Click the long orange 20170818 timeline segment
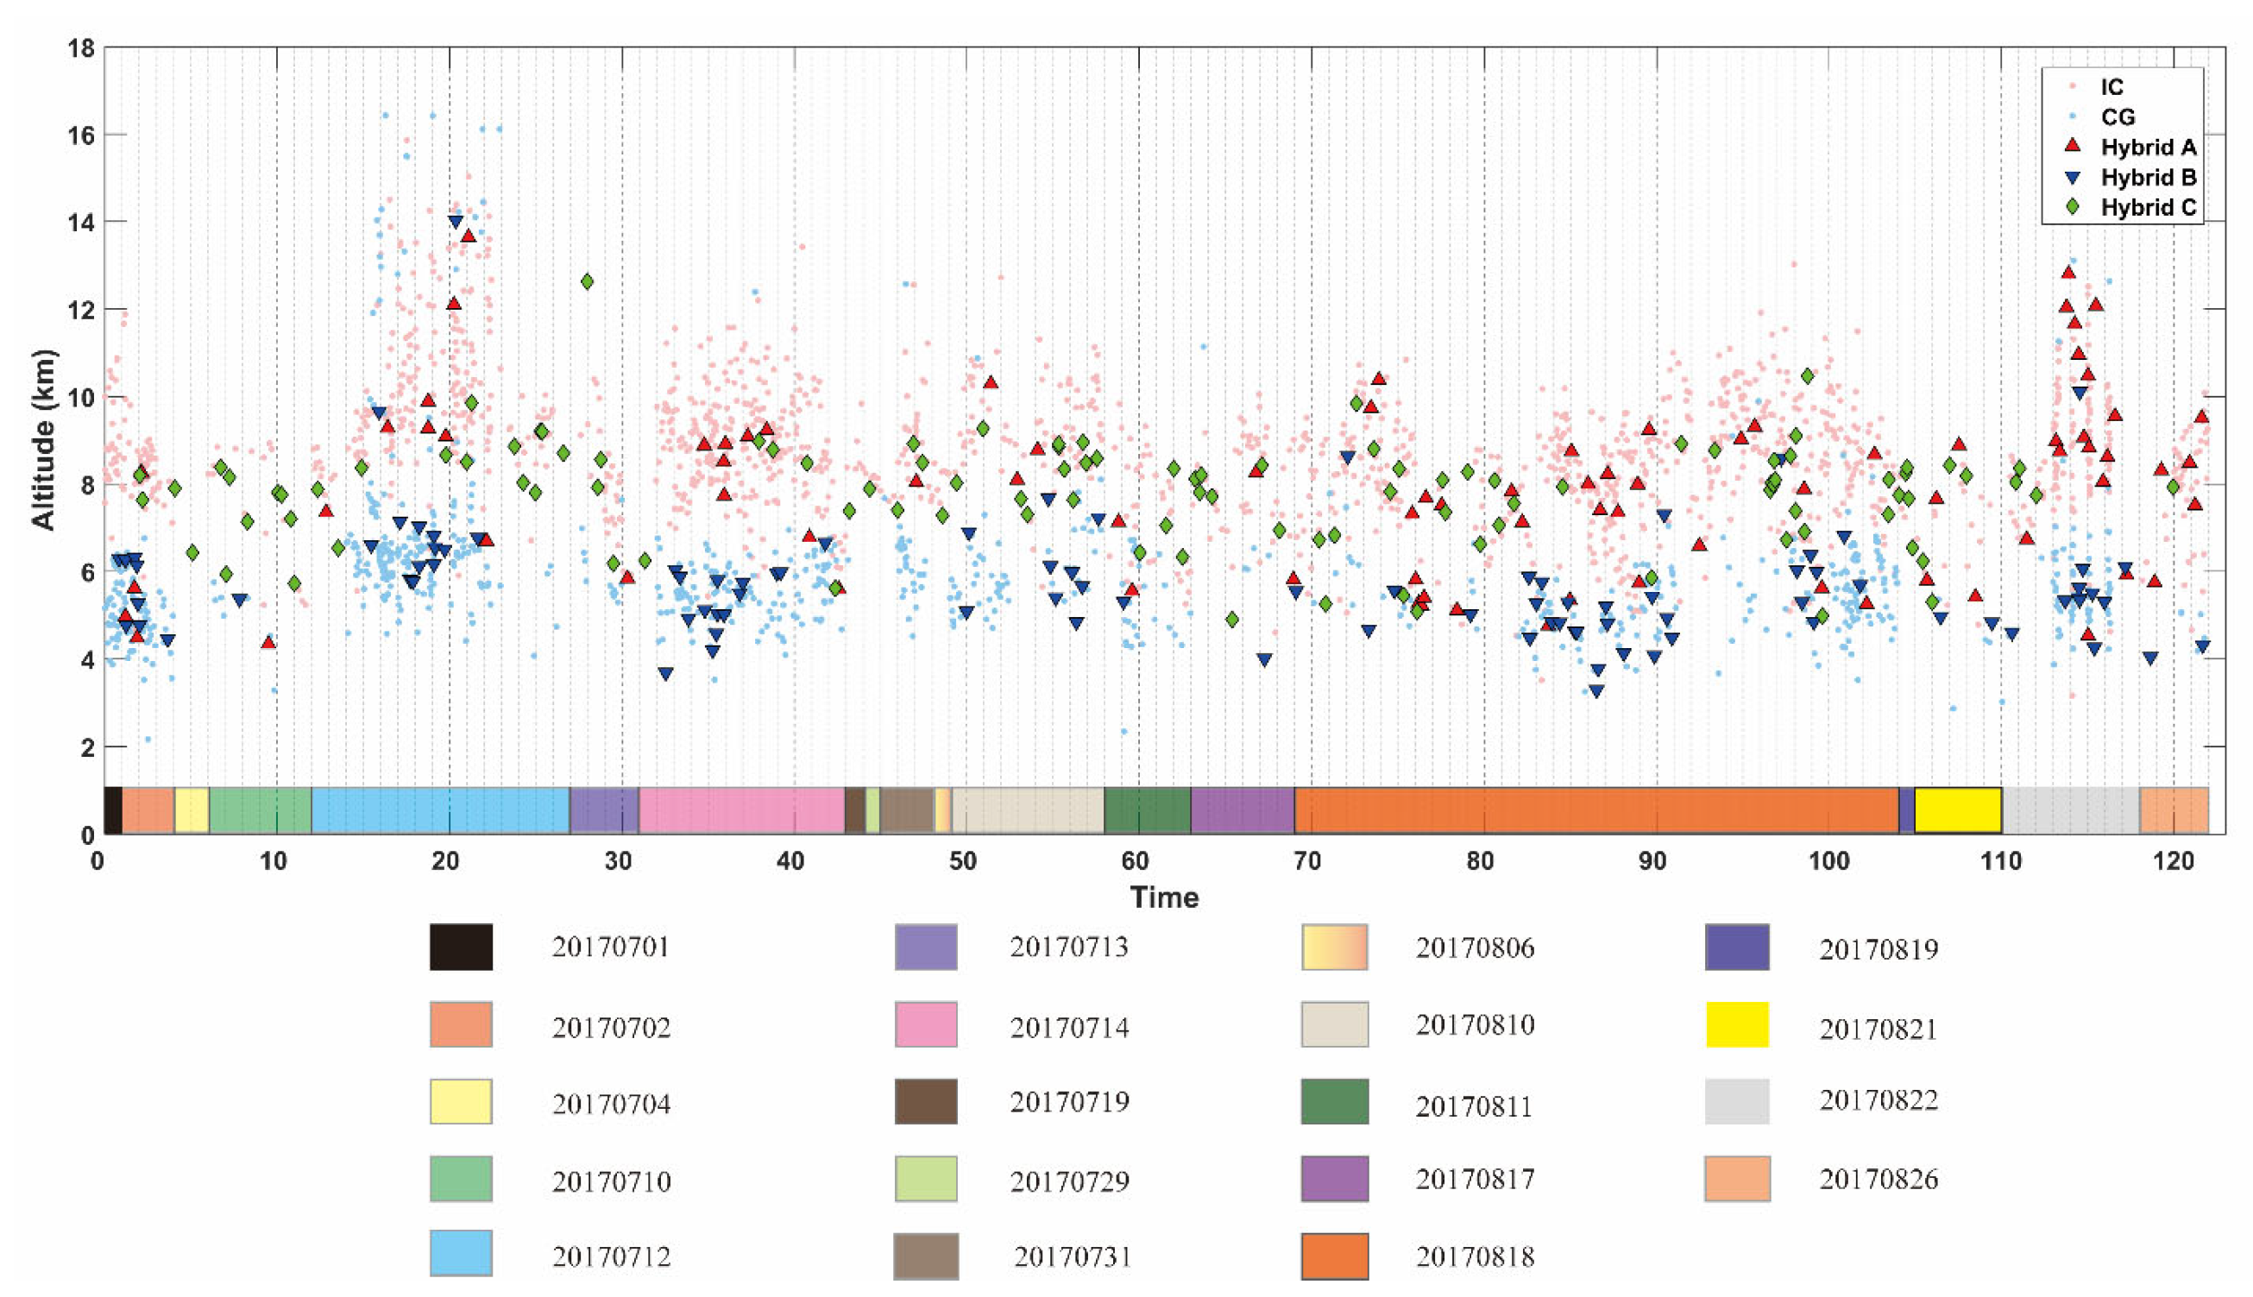This screenshot has height=1297, width=2253. 1596,810
